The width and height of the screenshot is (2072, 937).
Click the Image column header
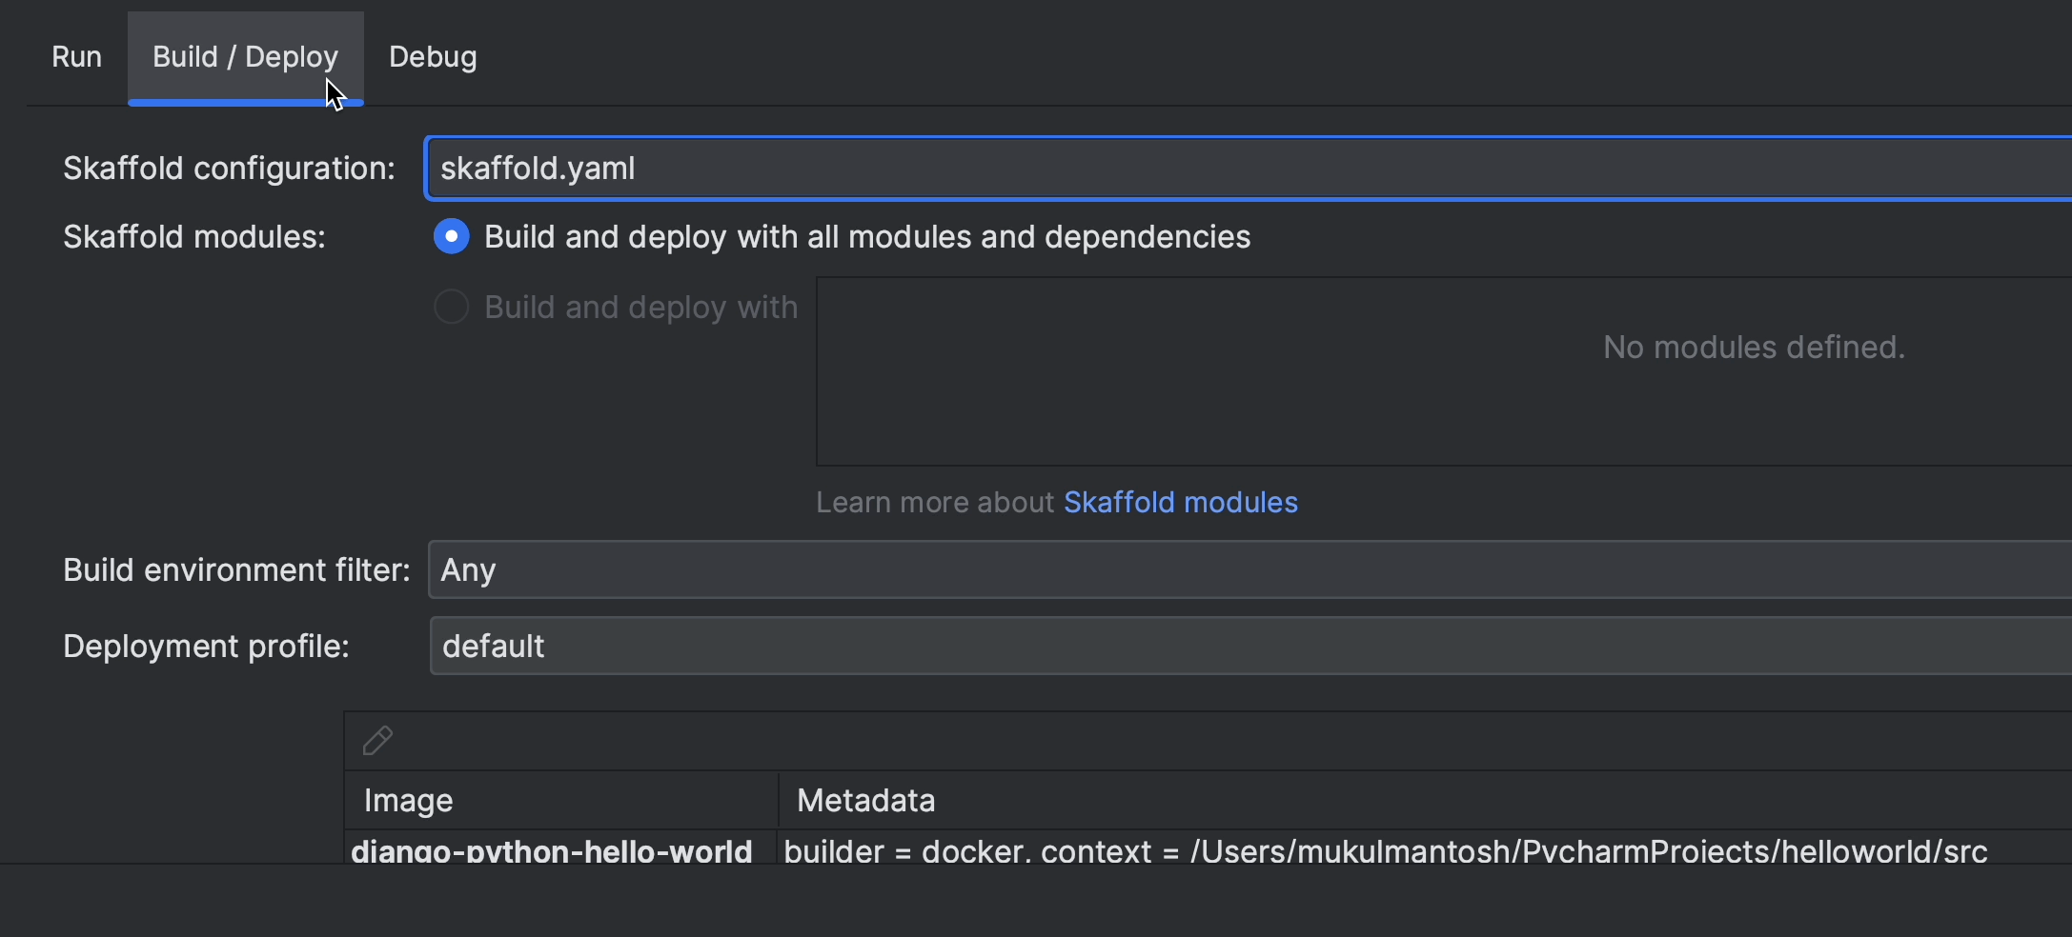[x=561, y=800]
